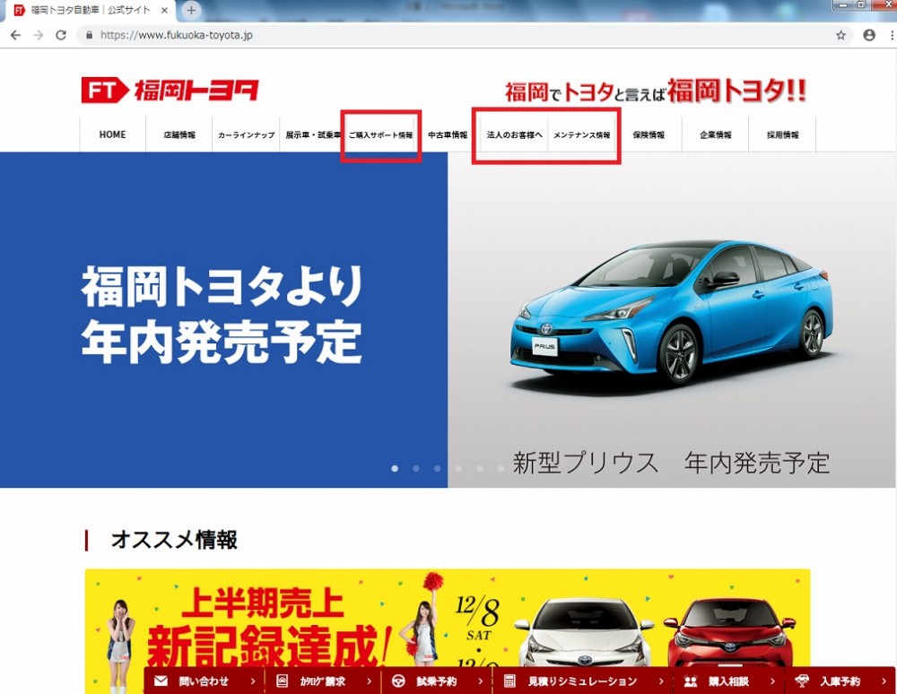
Task: Click the envelope icon for 問い合わせ
Action: click(x=161, y=681)
